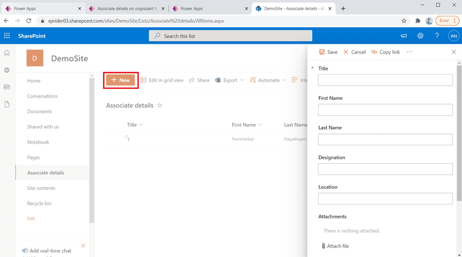Expand the Automate dropdown menu
This screenshot has height=257, width=462.
click(x=269, y=80)
